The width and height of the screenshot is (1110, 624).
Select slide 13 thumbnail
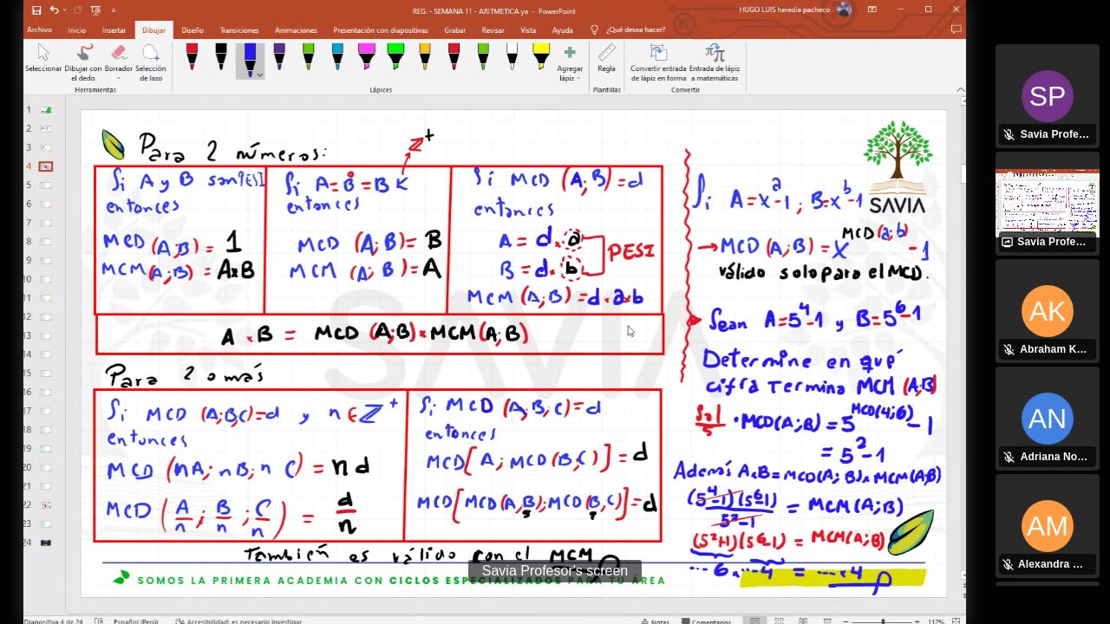pos(45,335)
